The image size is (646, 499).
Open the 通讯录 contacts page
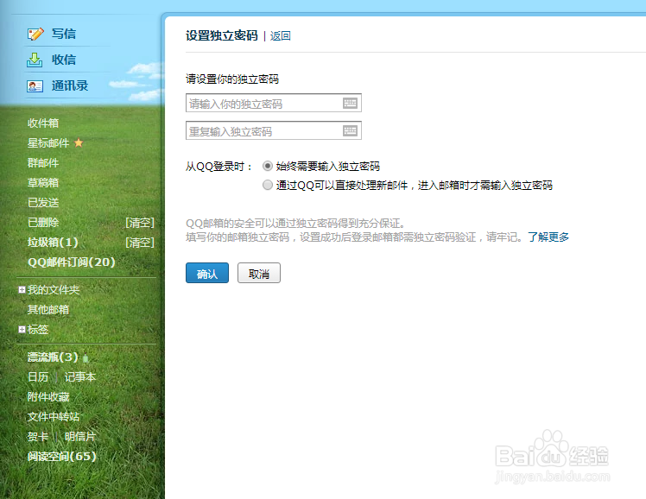[x=70, y=85]
